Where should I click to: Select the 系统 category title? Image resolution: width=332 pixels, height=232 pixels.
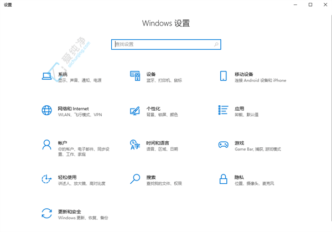(x=63, y=74)
